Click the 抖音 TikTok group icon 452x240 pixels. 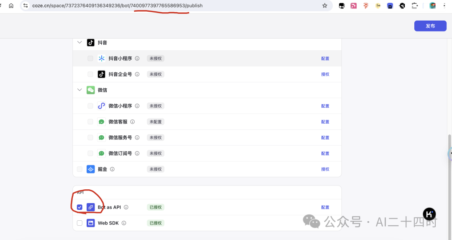click(90, 42)
